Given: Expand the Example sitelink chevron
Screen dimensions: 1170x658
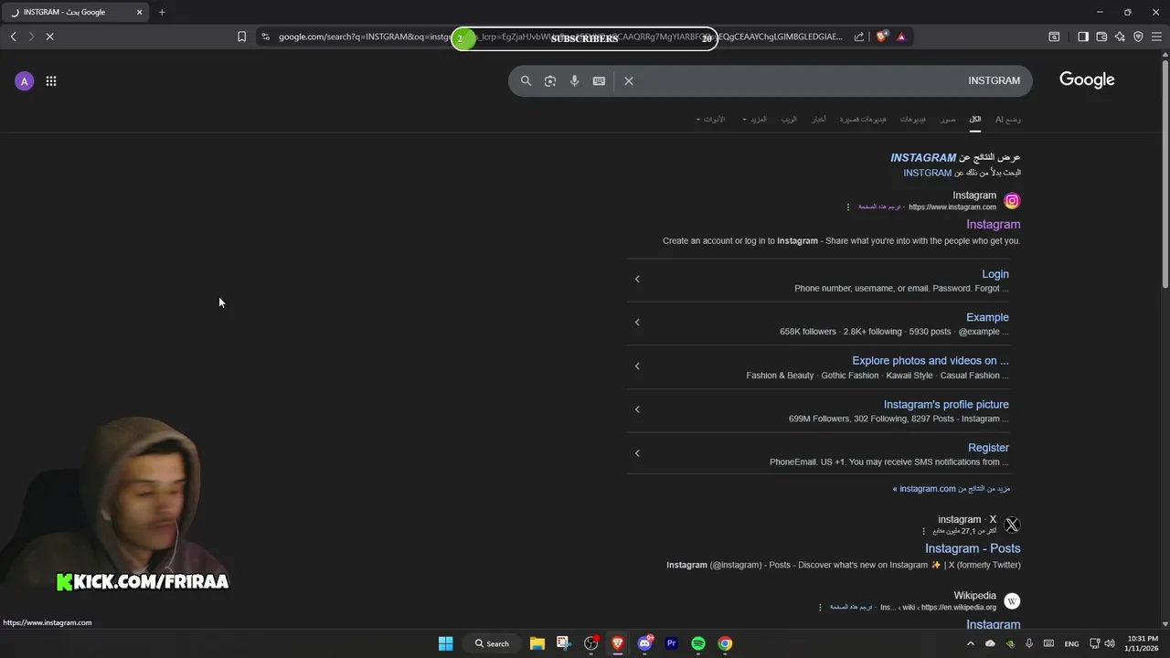Looking at the screenshot, I should click(637, 322).
